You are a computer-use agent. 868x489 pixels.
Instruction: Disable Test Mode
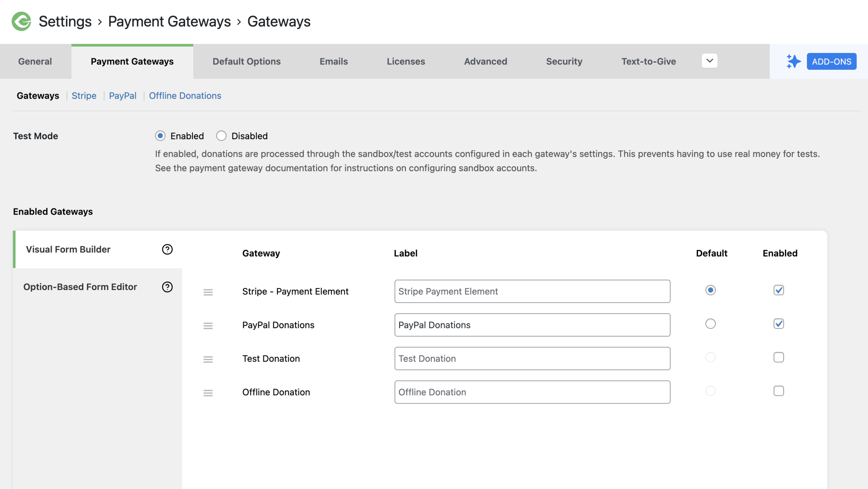click(221, 136)
